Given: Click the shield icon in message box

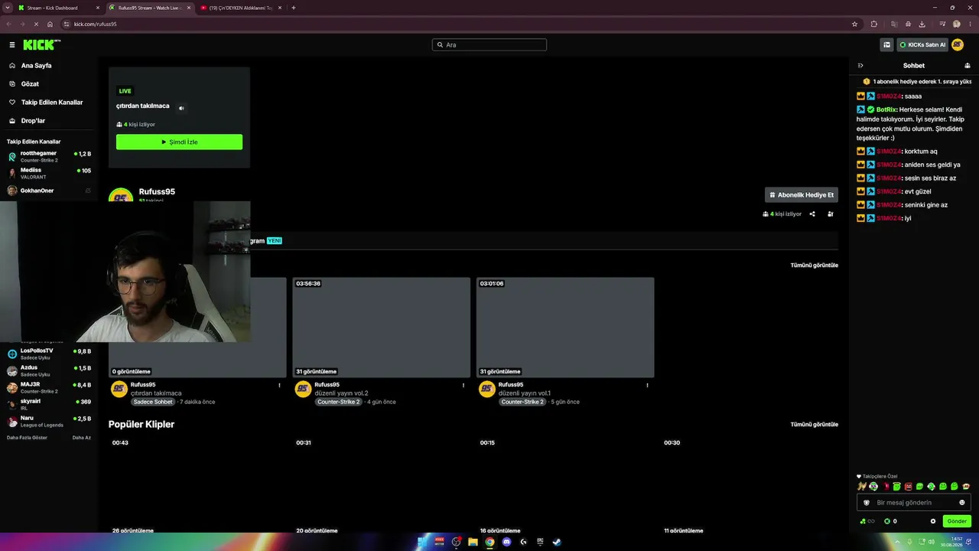Looking at the screenshot, I should pyautogui.click(x=867, y=503).
